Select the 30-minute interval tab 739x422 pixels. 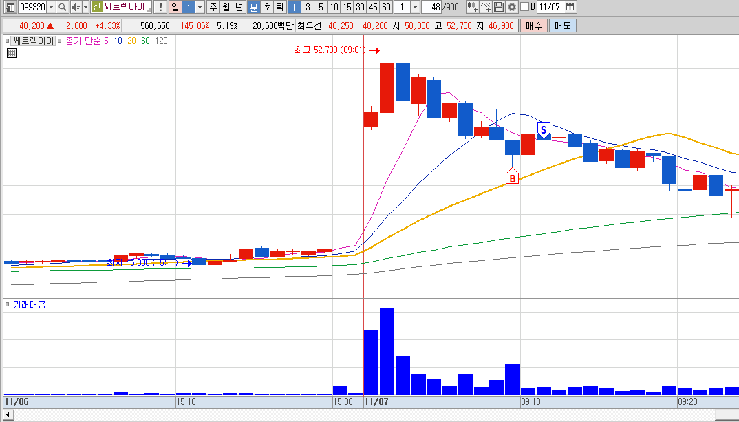pyautogui.click(x=360, y=7)
